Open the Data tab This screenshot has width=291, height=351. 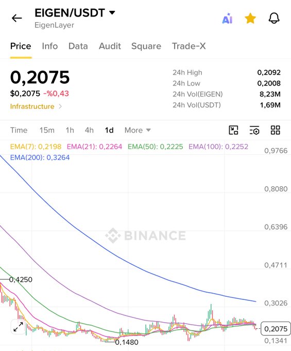[x=78, y=46]
